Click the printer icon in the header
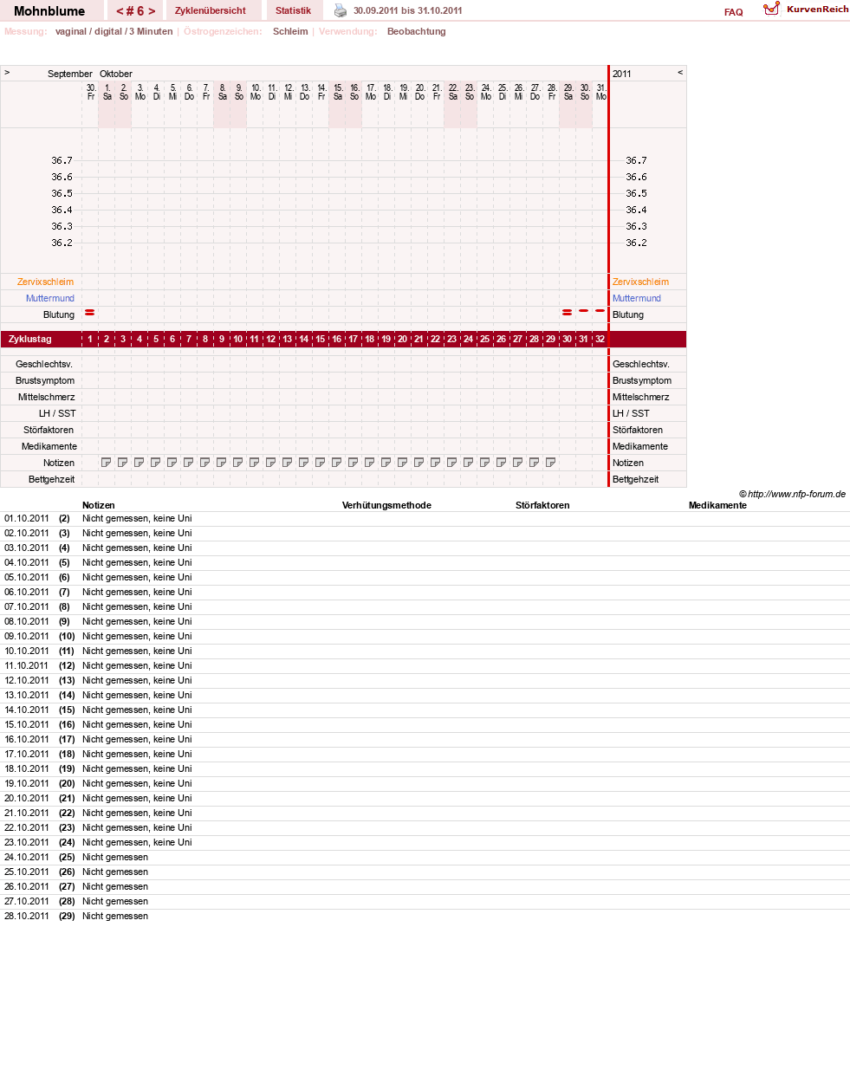Viewport: 850px width, 1076px height. click(341, 10)
